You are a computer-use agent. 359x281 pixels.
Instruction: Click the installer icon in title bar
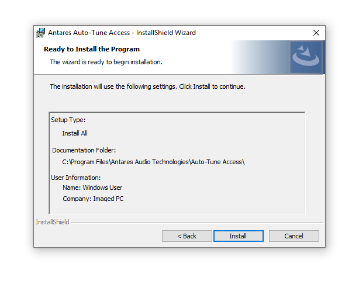(x=41, y=33)
